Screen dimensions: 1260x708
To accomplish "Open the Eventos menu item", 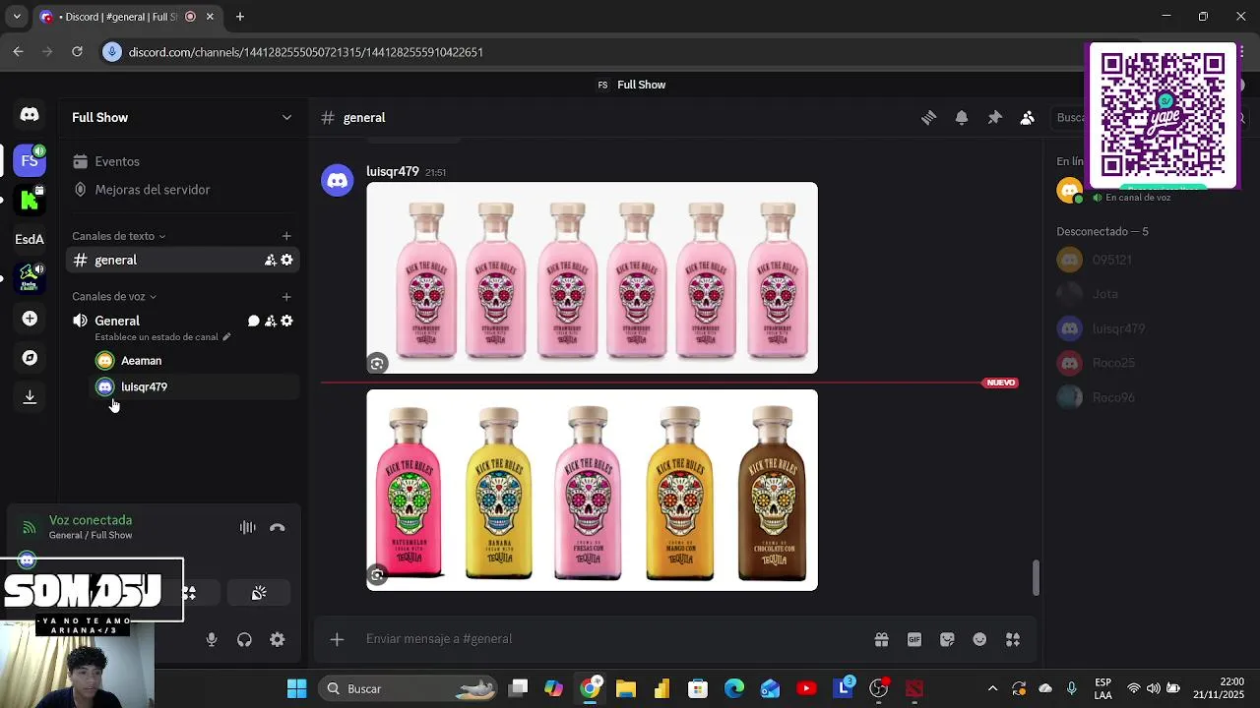I will coord(182,161).
